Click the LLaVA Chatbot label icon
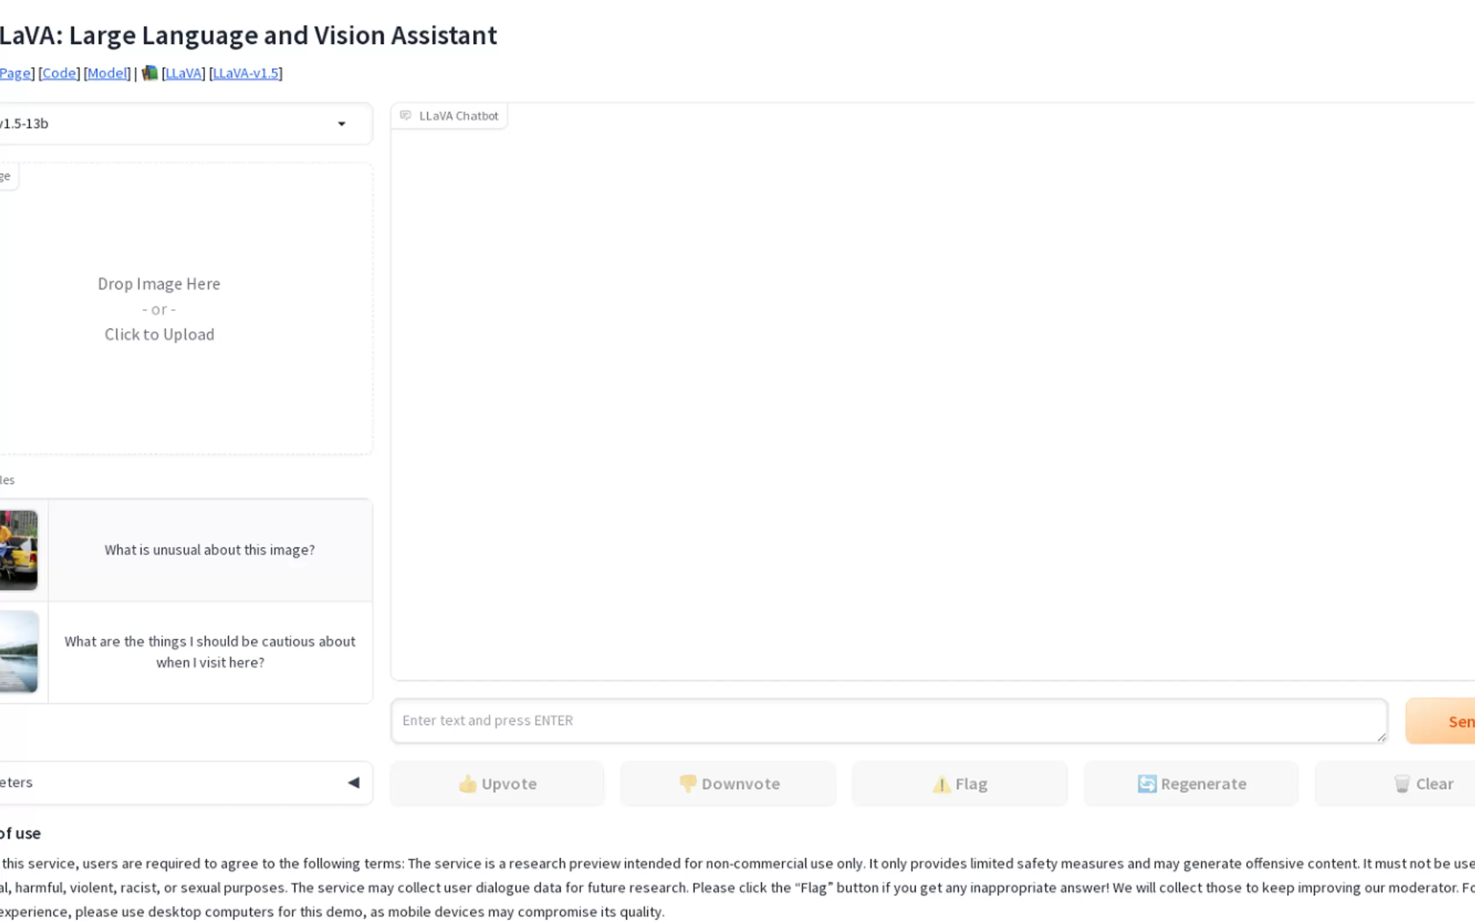The image size is (1475, 922). pos(405,116)
